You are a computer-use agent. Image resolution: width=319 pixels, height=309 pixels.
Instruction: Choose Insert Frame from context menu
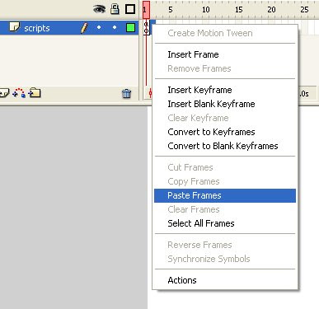225,54
